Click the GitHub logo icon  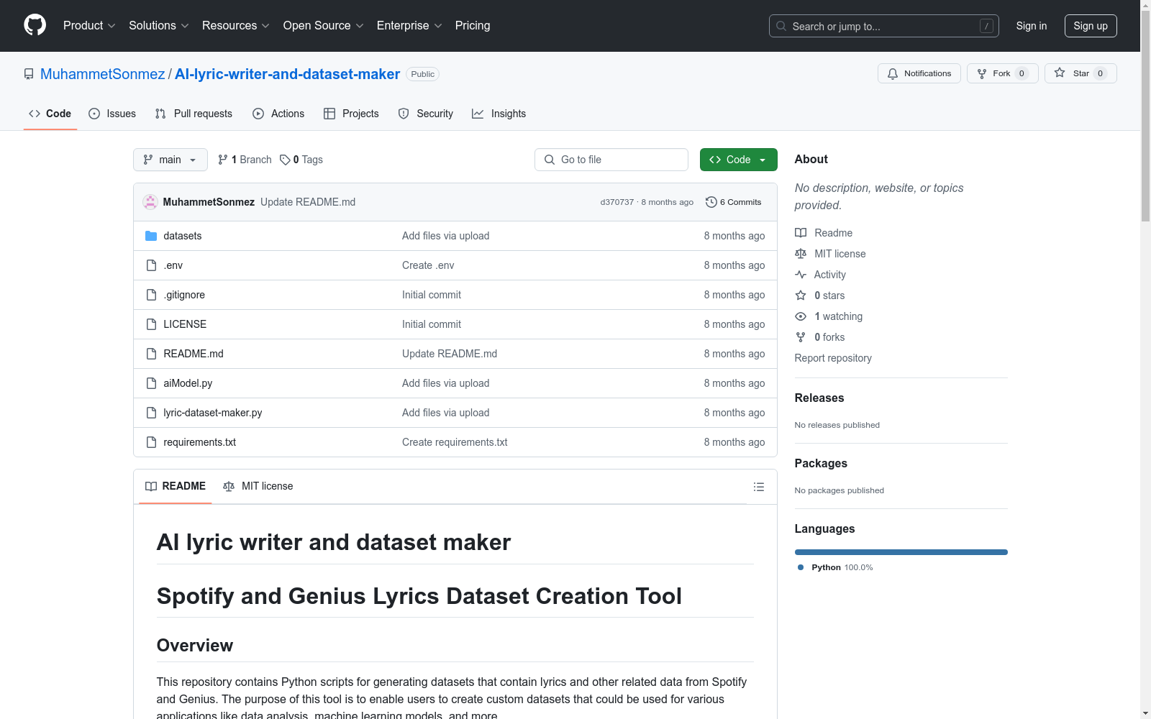35,25
